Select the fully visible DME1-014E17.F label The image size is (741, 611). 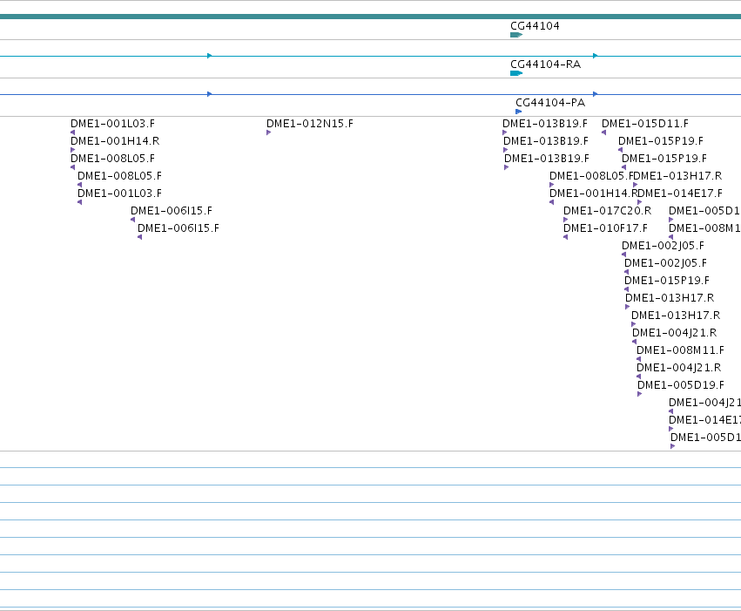coord(680,193)
